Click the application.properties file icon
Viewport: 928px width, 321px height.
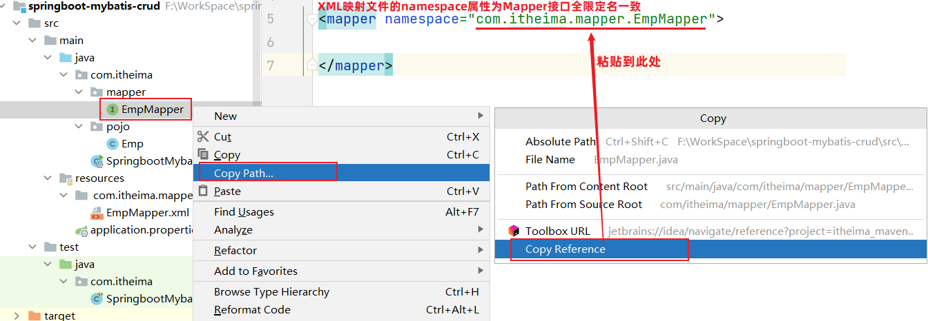[81, 230]
